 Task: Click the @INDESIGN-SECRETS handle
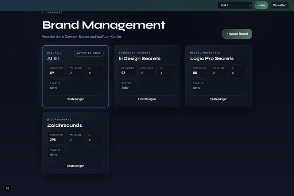(135, 53)
